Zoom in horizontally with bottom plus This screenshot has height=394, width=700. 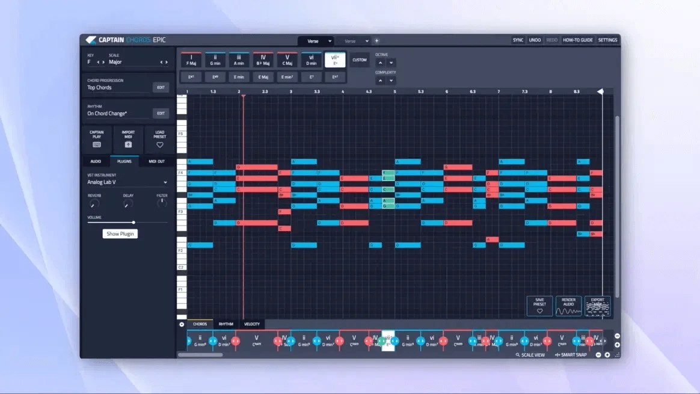(607, 355)
